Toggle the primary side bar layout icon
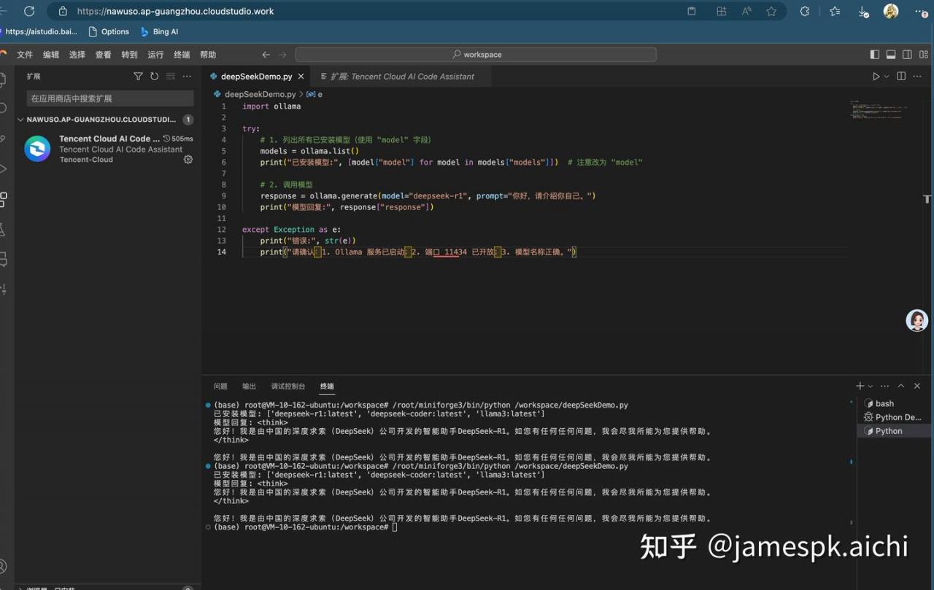The width and height of the screenshot is (934, 590). [875, 55]
